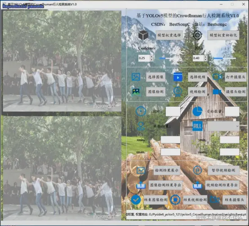
Task: Select an image with 选择图像 button
Action: click(156, 77)
